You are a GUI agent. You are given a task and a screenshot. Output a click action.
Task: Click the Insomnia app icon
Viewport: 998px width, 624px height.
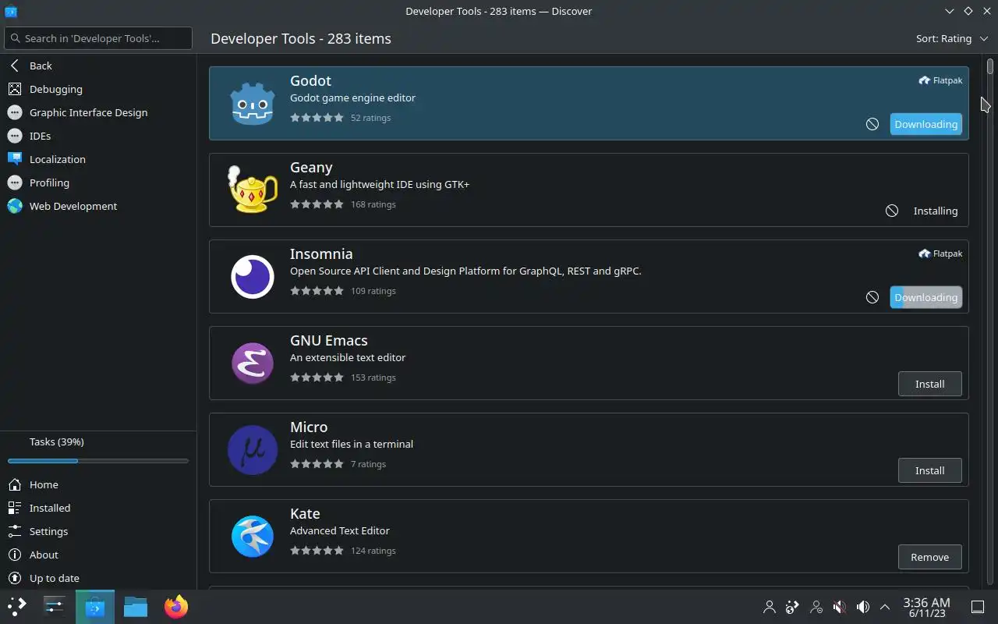tap(253, 276)
